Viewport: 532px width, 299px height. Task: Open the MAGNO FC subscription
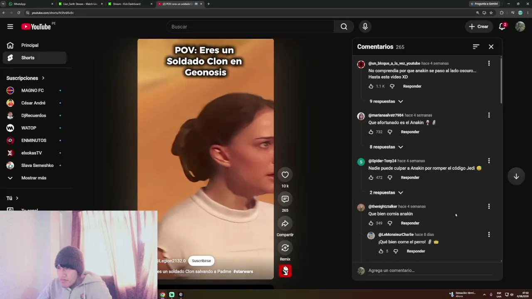point(34,91)
